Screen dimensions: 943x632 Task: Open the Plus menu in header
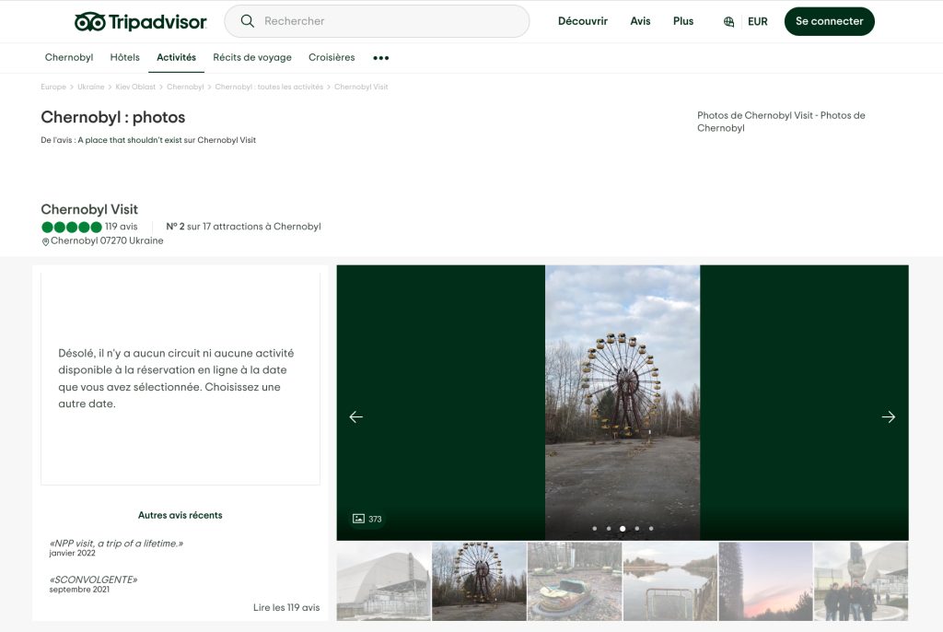(x=683, y=21)
